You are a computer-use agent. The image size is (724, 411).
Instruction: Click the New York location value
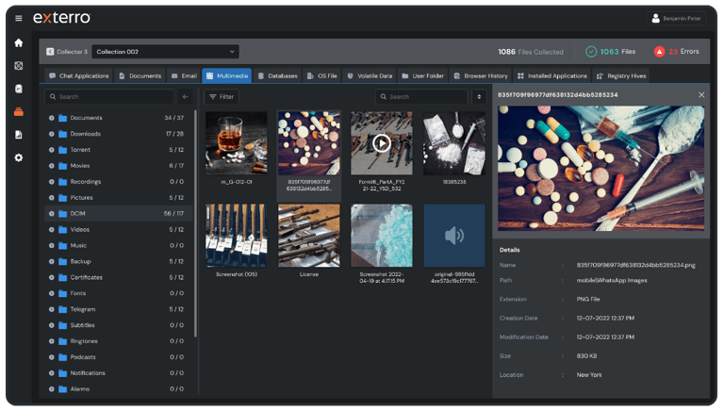[589, 375]
